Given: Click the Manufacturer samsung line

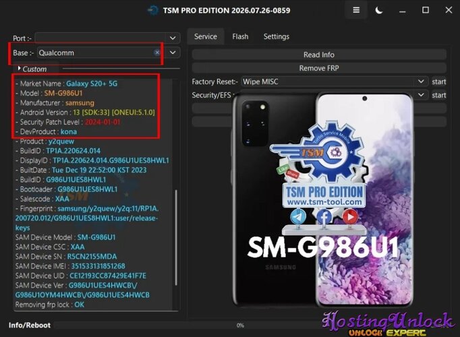Looking at the screenshot, I should (55, 103).
